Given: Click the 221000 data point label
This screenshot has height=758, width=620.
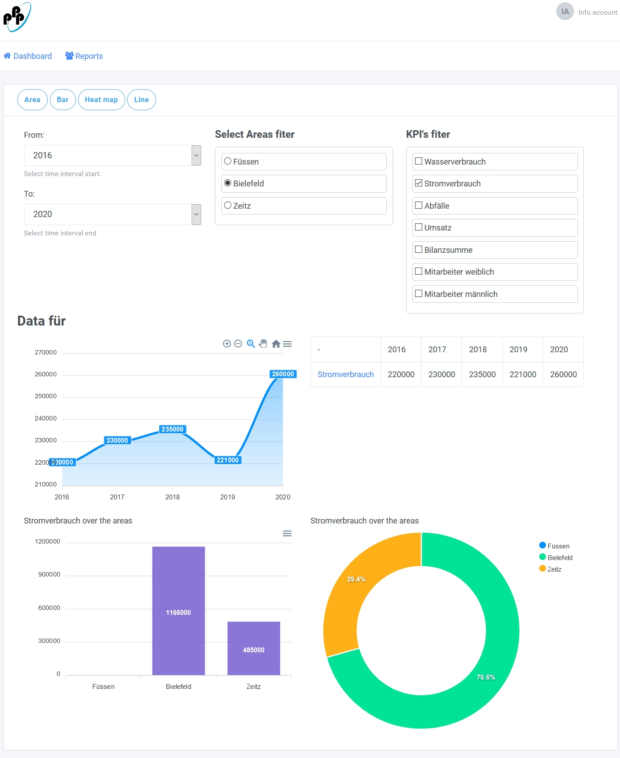Looking at the screenshot, I should (228, 460).
